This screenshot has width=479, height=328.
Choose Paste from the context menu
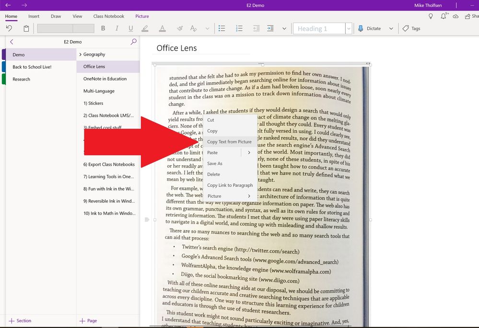(x=222, y=153)
